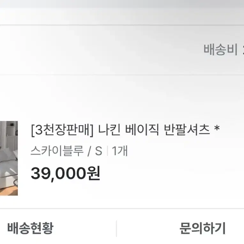Tap the 1개 quantity label
This screenshot has height=244, width=244.
click(120, 151)
